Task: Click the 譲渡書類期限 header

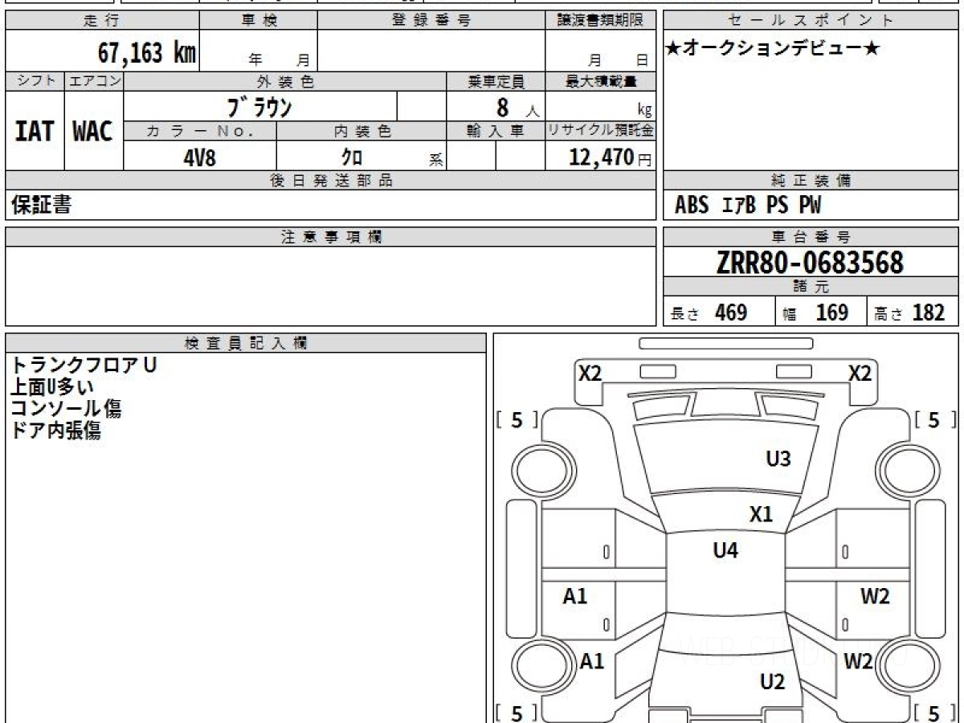Action: click(x=600, y=21)
